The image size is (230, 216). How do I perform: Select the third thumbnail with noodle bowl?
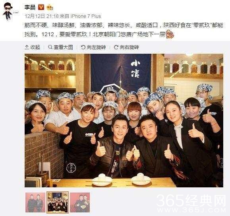click(x=80, y=202)
